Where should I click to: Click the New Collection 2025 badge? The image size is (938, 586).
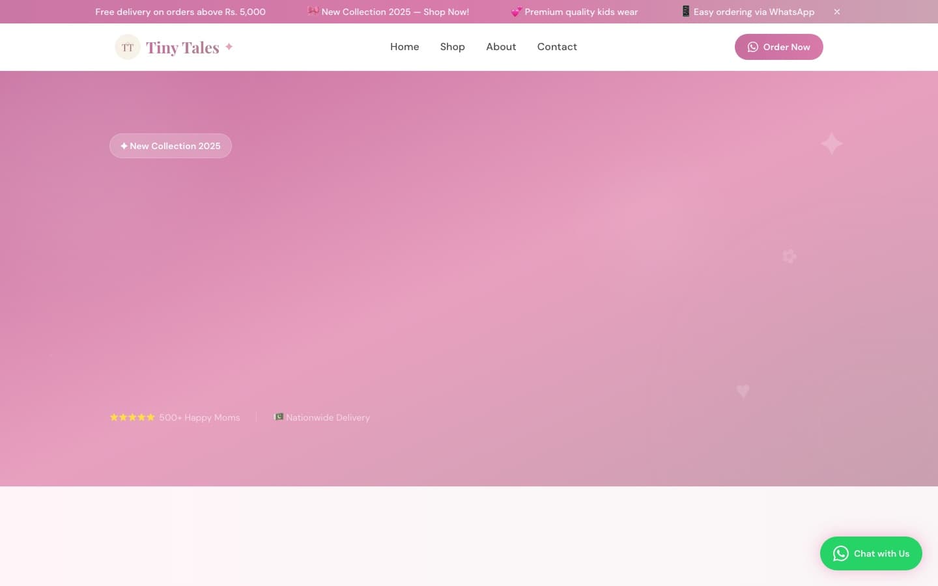point(171,146)
